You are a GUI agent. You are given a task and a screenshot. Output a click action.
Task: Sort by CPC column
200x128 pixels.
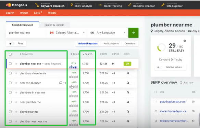click(x=103, y=54)
